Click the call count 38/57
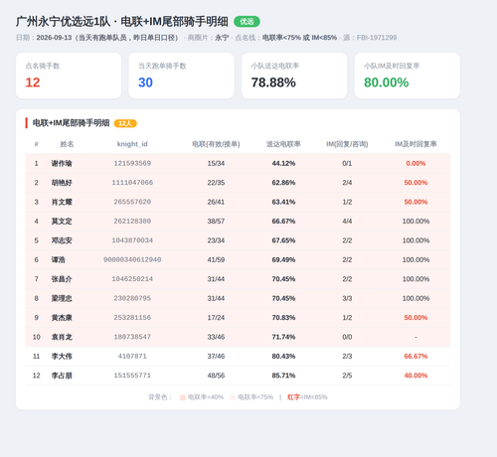497x457 pixels. coord(216,222)
